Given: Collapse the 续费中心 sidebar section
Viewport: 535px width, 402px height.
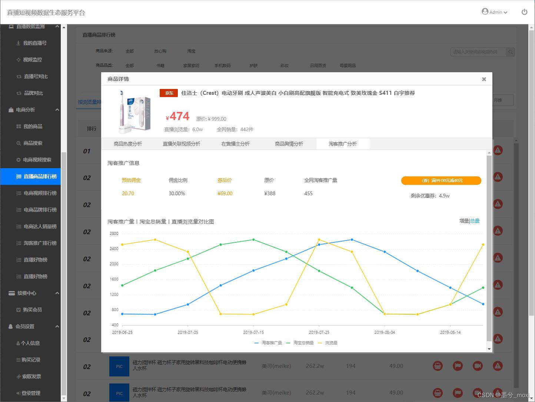Looking at the screenshot, I should pos(57,293).
